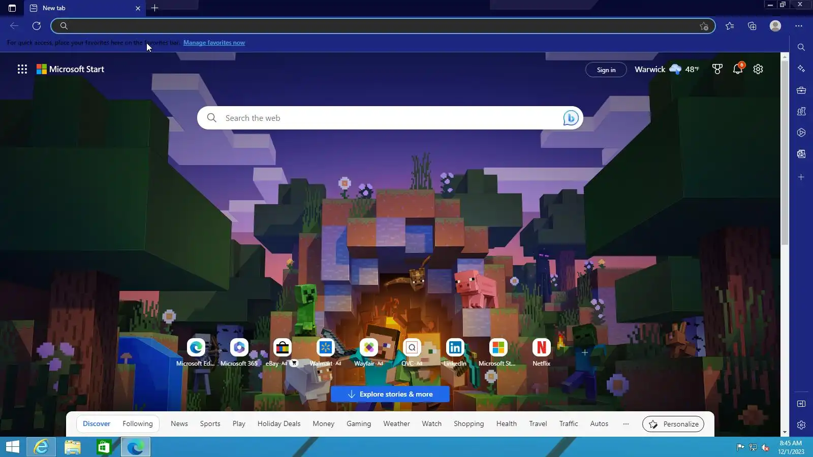Click Manage favorites now link

pyautogui.click(x=214, y=43)
